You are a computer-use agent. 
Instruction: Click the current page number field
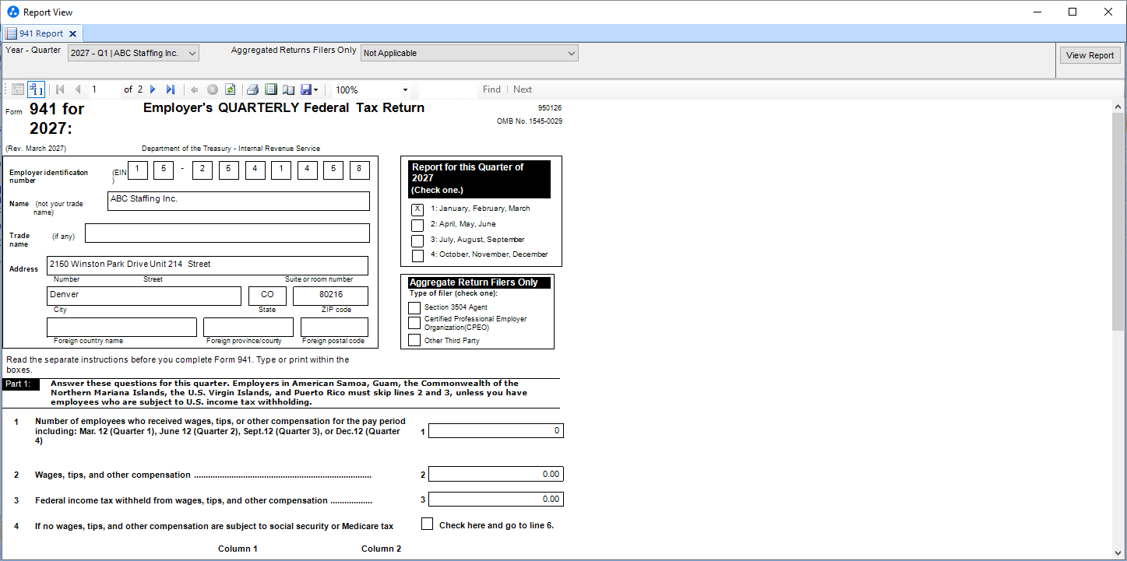pyautogui.click(x=104, y=89)
